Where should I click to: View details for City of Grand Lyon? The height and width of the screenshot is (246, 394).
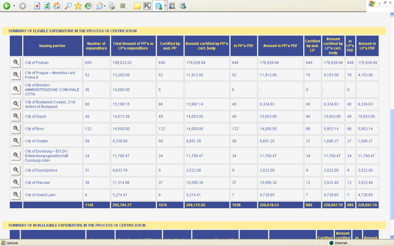(16, 194)
